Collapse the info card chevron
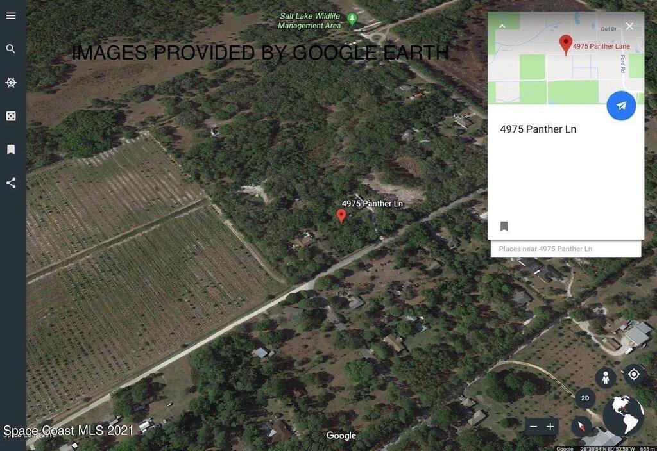Image resolution: width=657 pixels, height=451 pixels. pos(502,26)
